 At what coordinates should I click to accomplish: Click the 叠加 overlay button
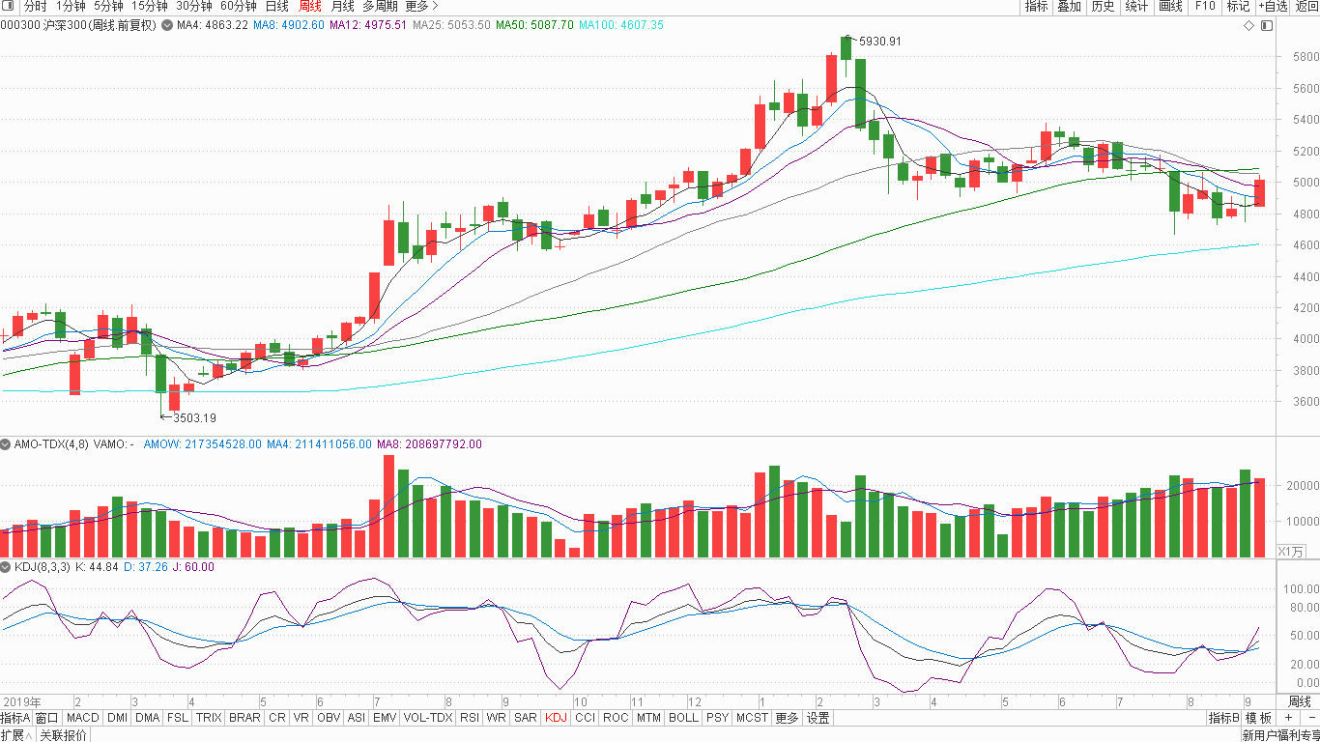[x=1069, y=6]
